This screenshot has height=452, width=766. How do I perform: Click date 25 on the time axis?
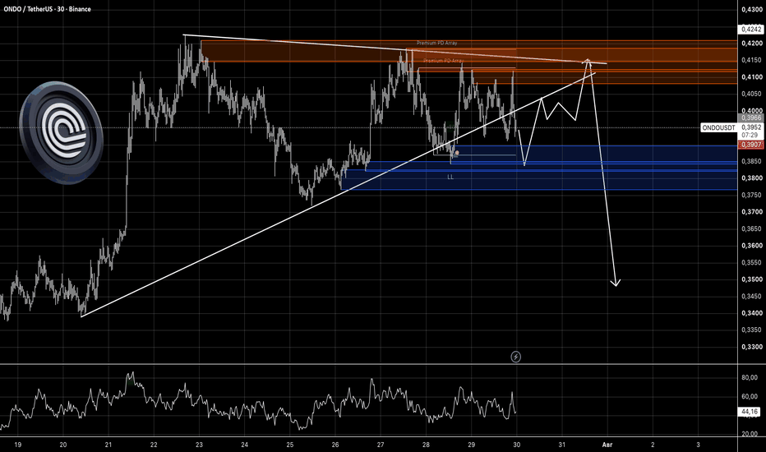click(x=289, y=445)
